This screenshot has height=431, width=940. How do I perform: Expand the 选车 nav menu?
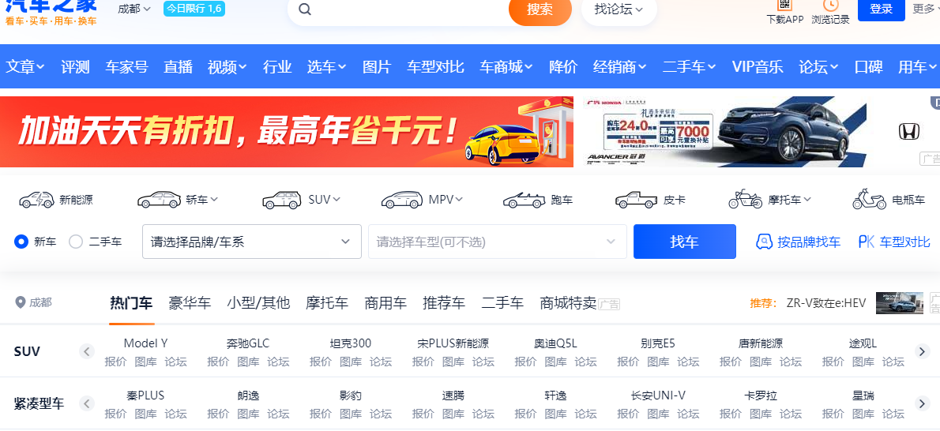point(327,66)
